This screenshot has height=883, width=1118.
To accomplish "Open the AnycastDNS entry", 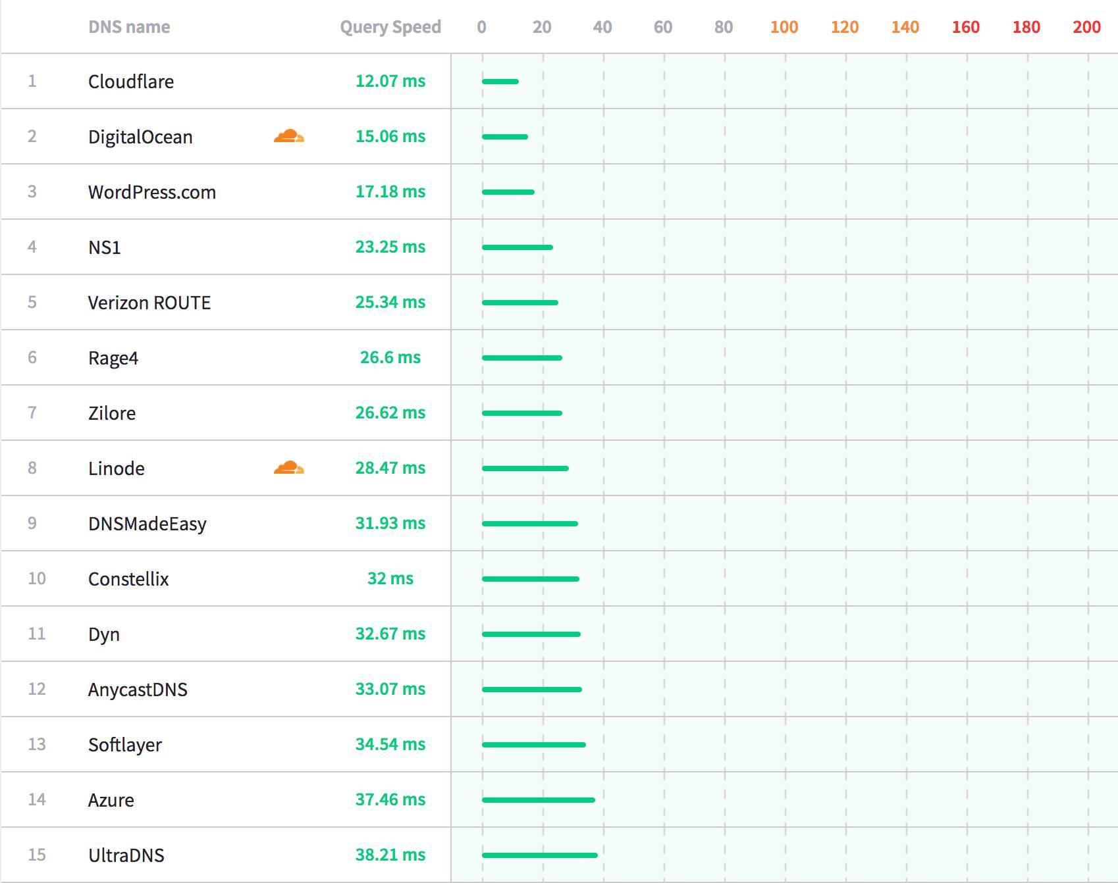I will (x=138, y=690).
